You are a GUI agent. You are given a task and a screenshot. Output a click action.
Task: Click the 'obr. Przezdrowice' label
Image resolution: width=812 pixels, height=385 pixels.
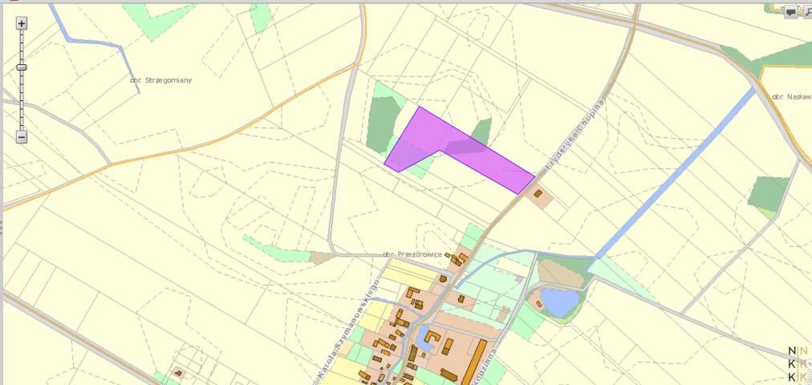pos(412,254)
